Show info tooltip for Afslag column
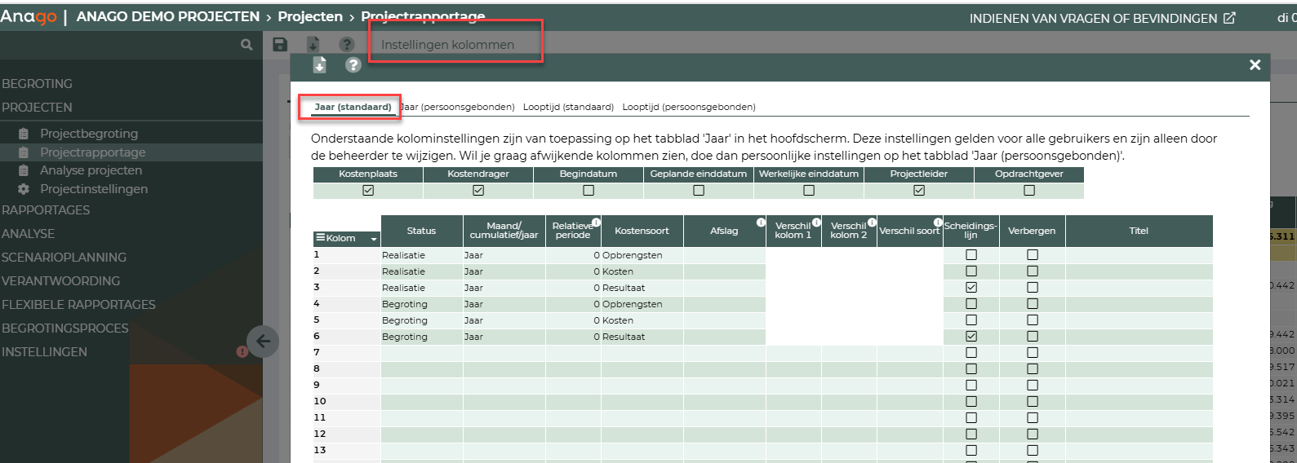Image resolution: width=1297 pixels, height=463 pixels. point(761,222)
